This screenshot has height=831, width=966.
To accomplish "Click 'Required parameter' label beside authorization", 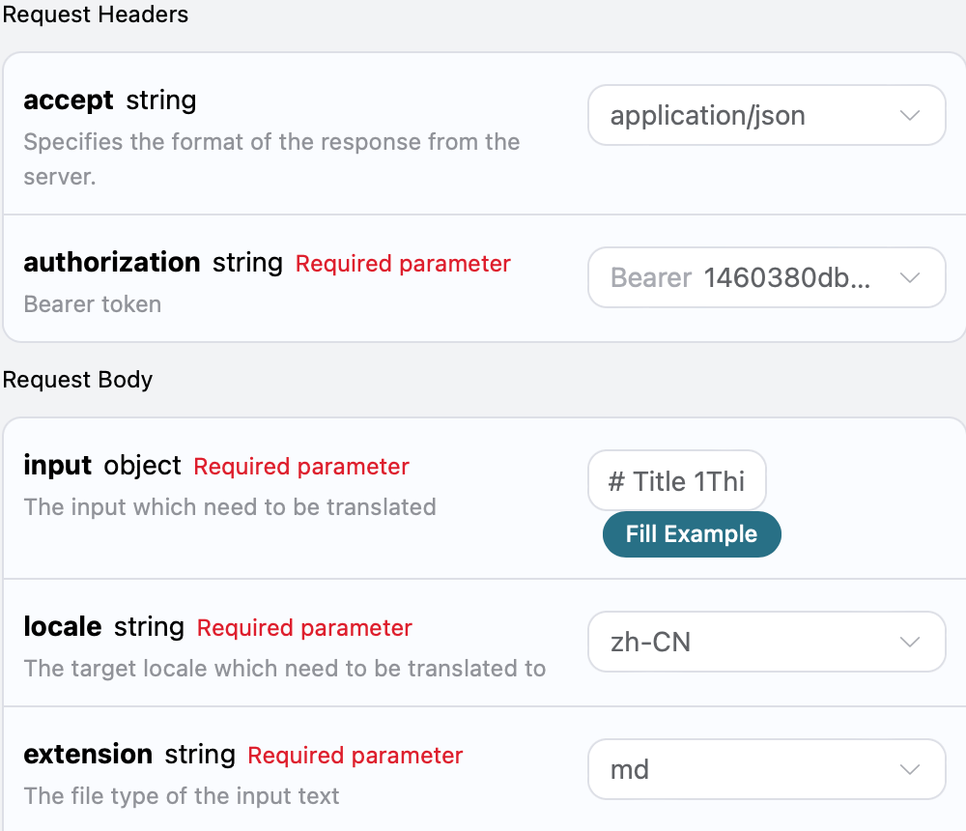I will pos(403,264).
